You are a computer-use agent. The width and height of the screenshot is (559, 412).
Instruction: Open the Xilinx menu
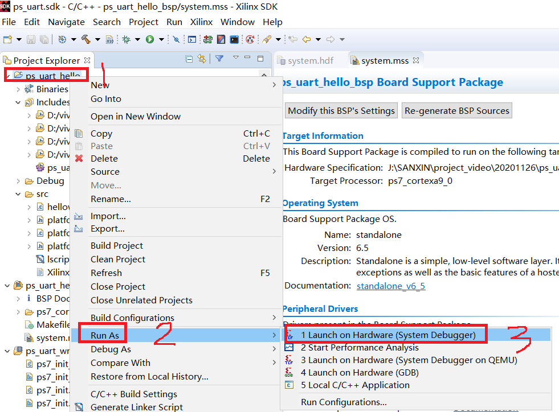pos(201,22)
